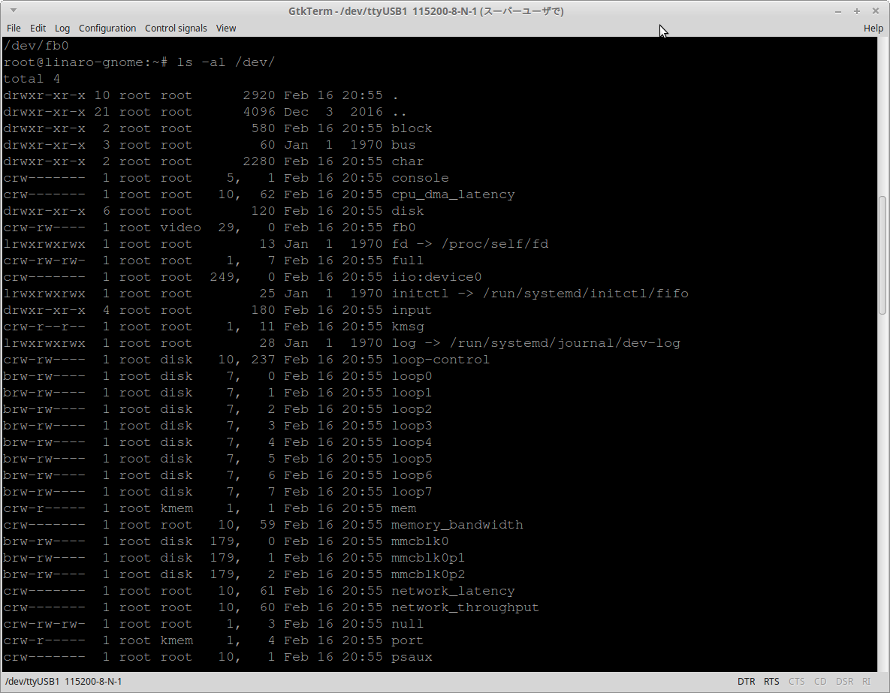890x693 pixels.
Task: Click the CTS status indicator
Action: [x=796, y=681]
